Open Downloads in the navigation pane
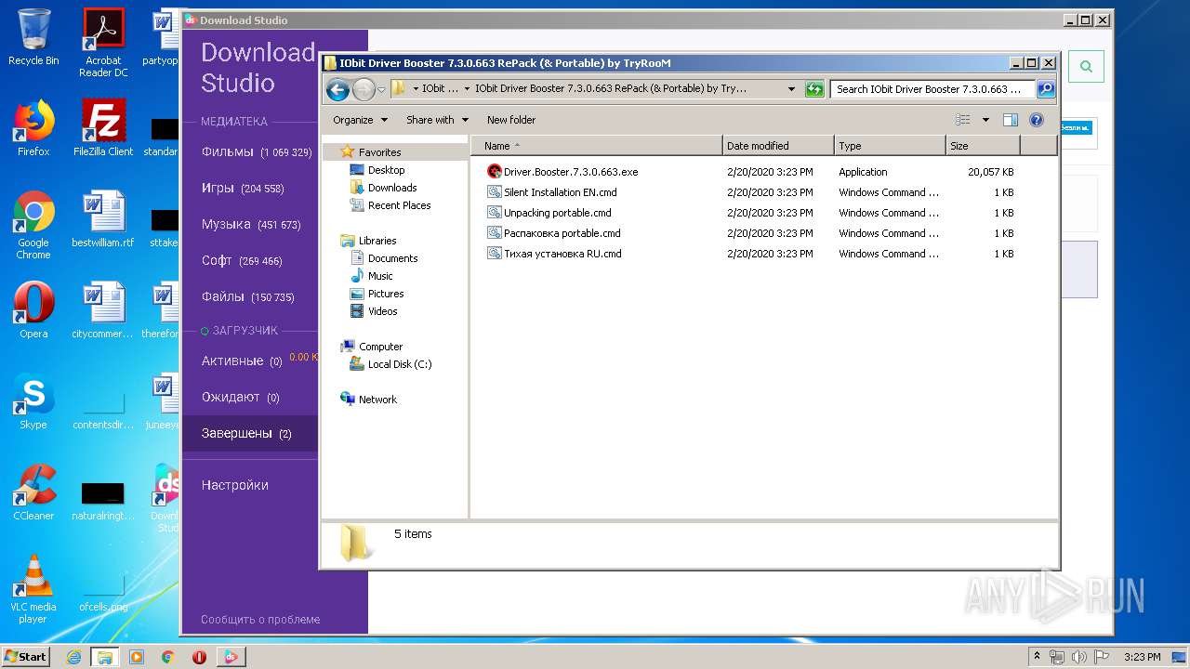 pos(392,188)
